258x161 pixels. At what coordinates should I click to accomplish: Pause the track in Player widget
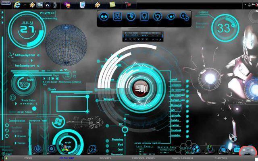49,78
